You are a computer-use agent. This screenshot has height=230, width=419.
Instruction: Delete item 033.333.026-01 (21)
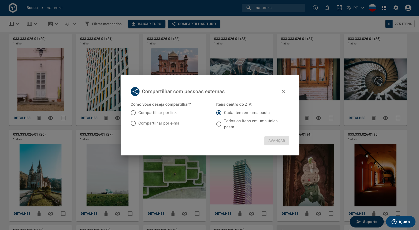pos(106,118)
